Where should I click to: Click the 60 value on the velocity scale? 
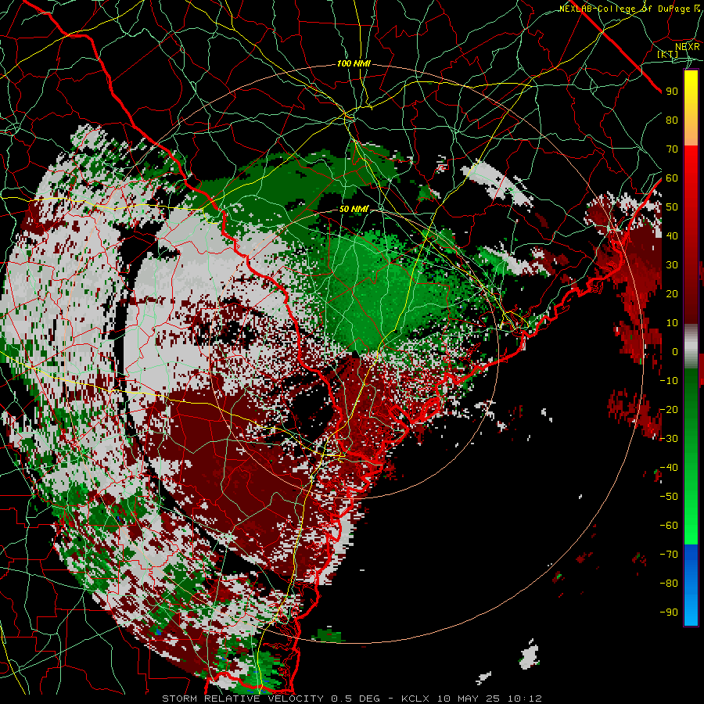672,178
